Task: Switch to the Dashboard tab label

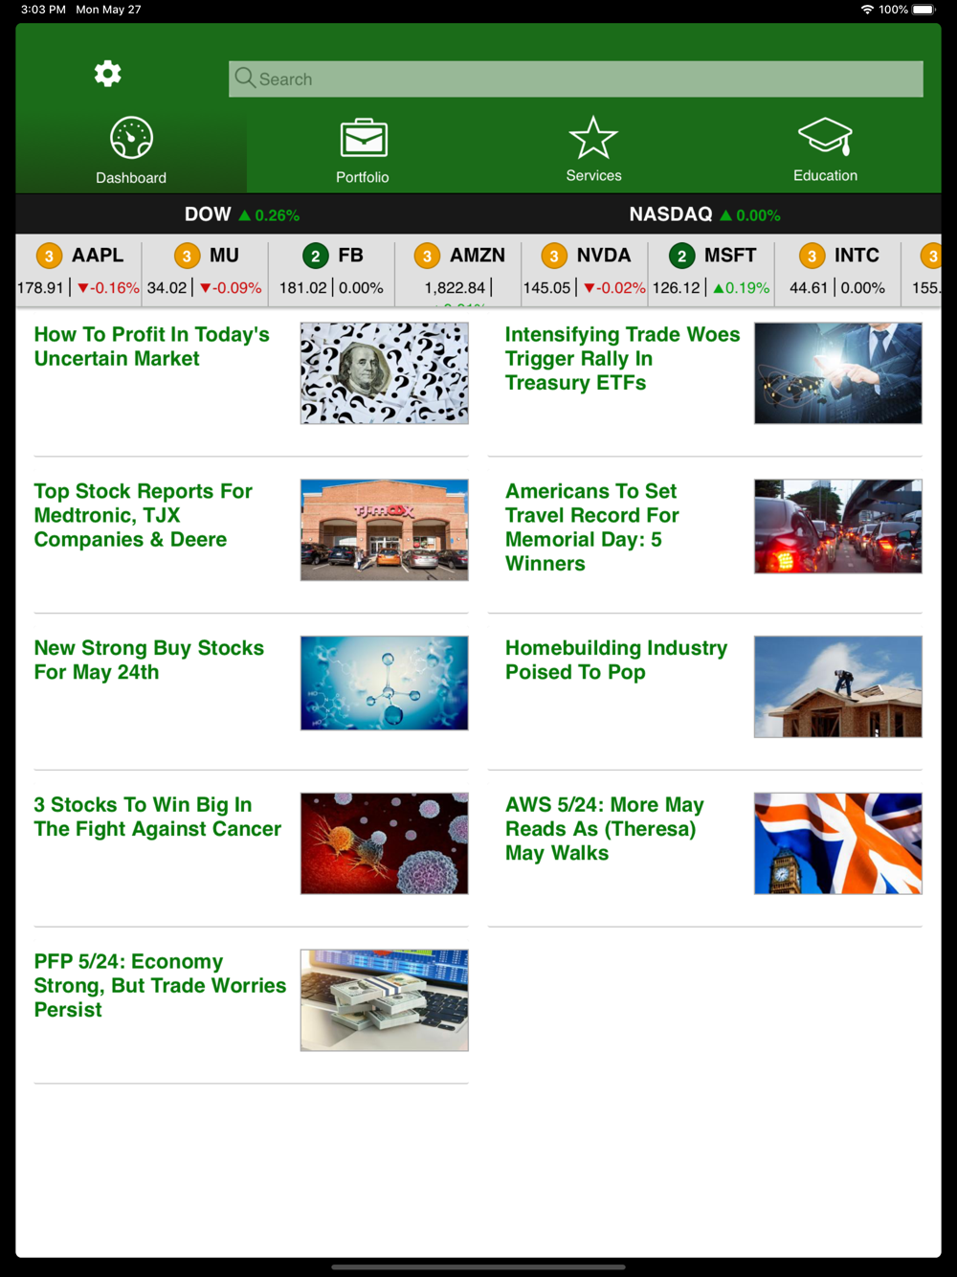Action: 131,178
